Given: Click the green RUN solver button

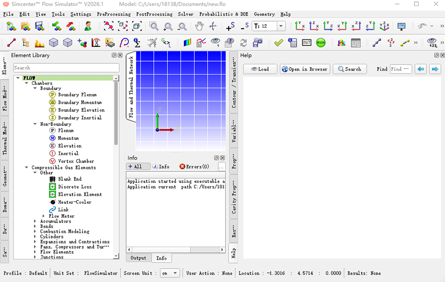Looking at the screenshot, I should pos(321,43).
